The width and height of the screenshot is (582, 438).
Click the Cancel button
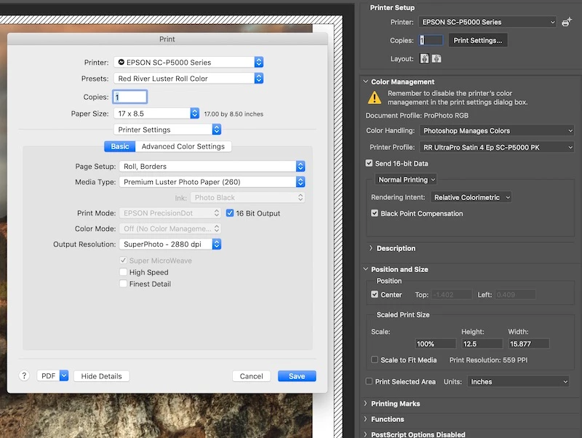tap(251, 376)
